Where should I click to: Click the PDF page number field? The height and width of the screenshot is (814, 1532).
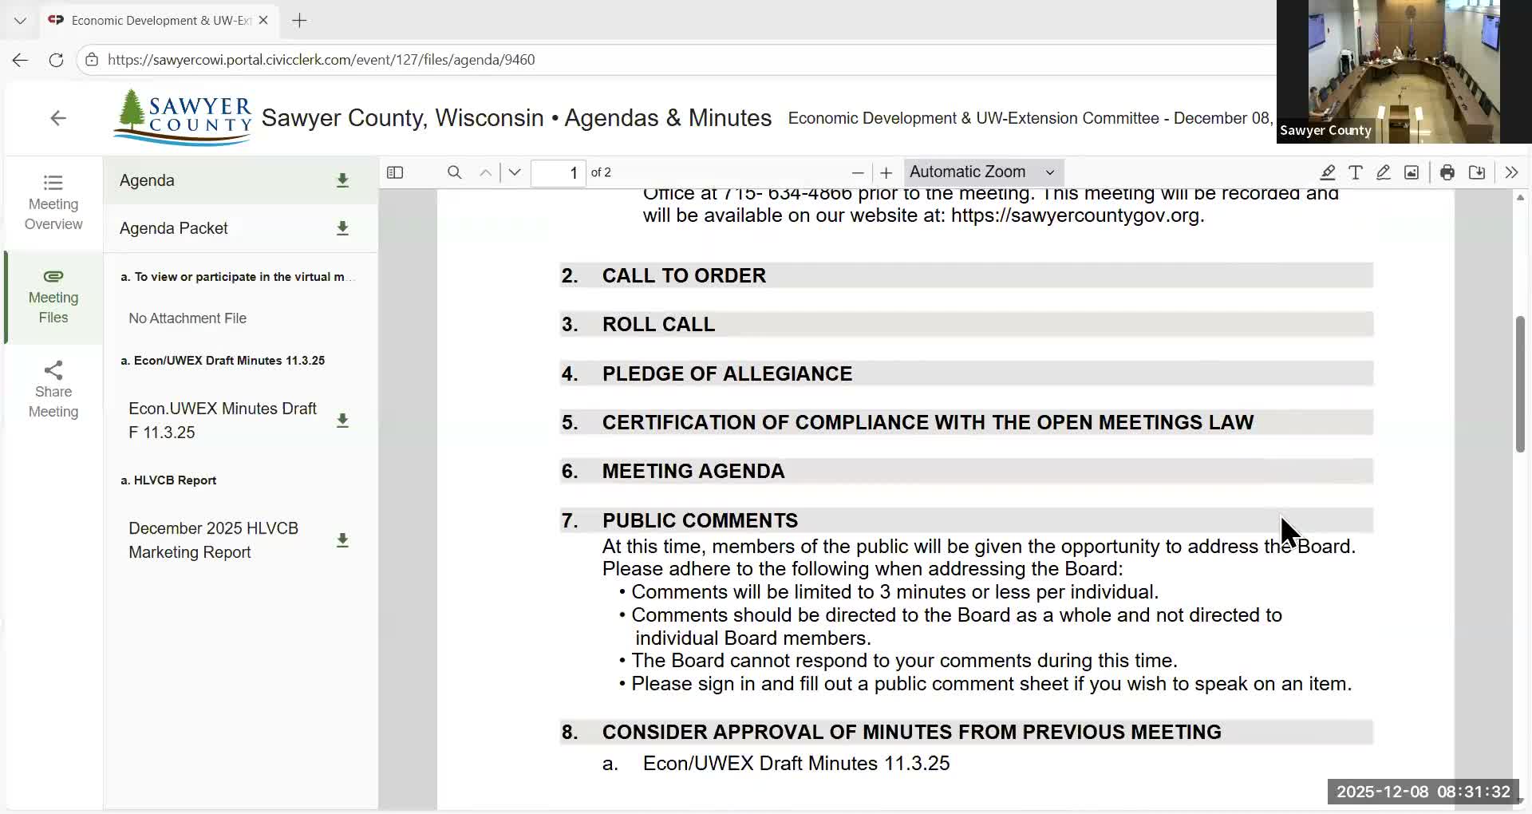558,172
